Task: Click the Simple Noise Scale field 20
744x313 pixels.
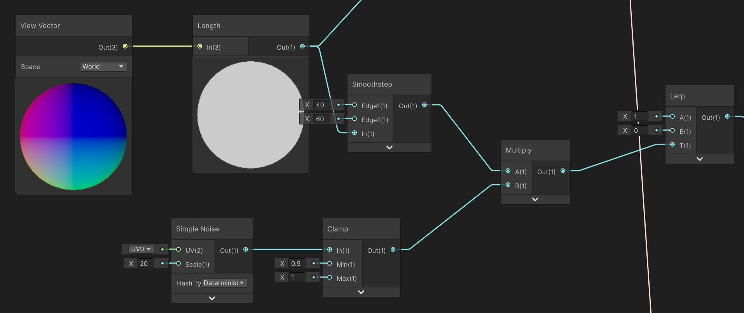Action: [145, 264]
